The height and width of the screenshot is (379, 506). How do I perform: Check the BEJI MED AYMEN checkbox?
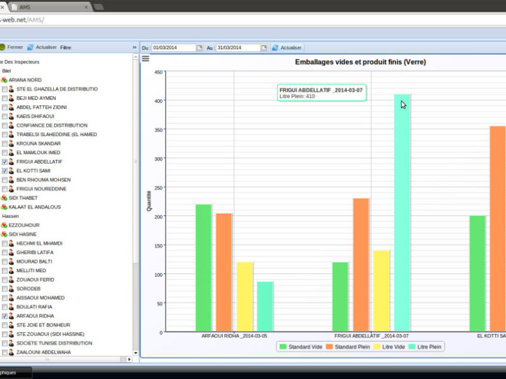click(4, 99)
